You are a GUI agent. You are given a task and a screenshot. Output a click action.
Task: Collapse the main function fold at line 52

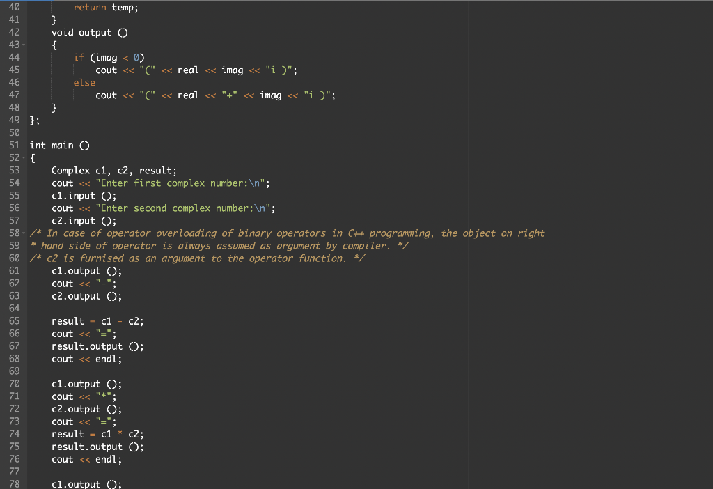23,157
